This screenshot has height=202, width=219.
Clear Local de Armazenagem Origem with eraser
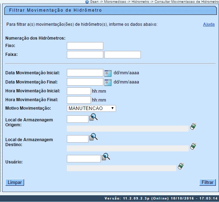pos(193,127)
